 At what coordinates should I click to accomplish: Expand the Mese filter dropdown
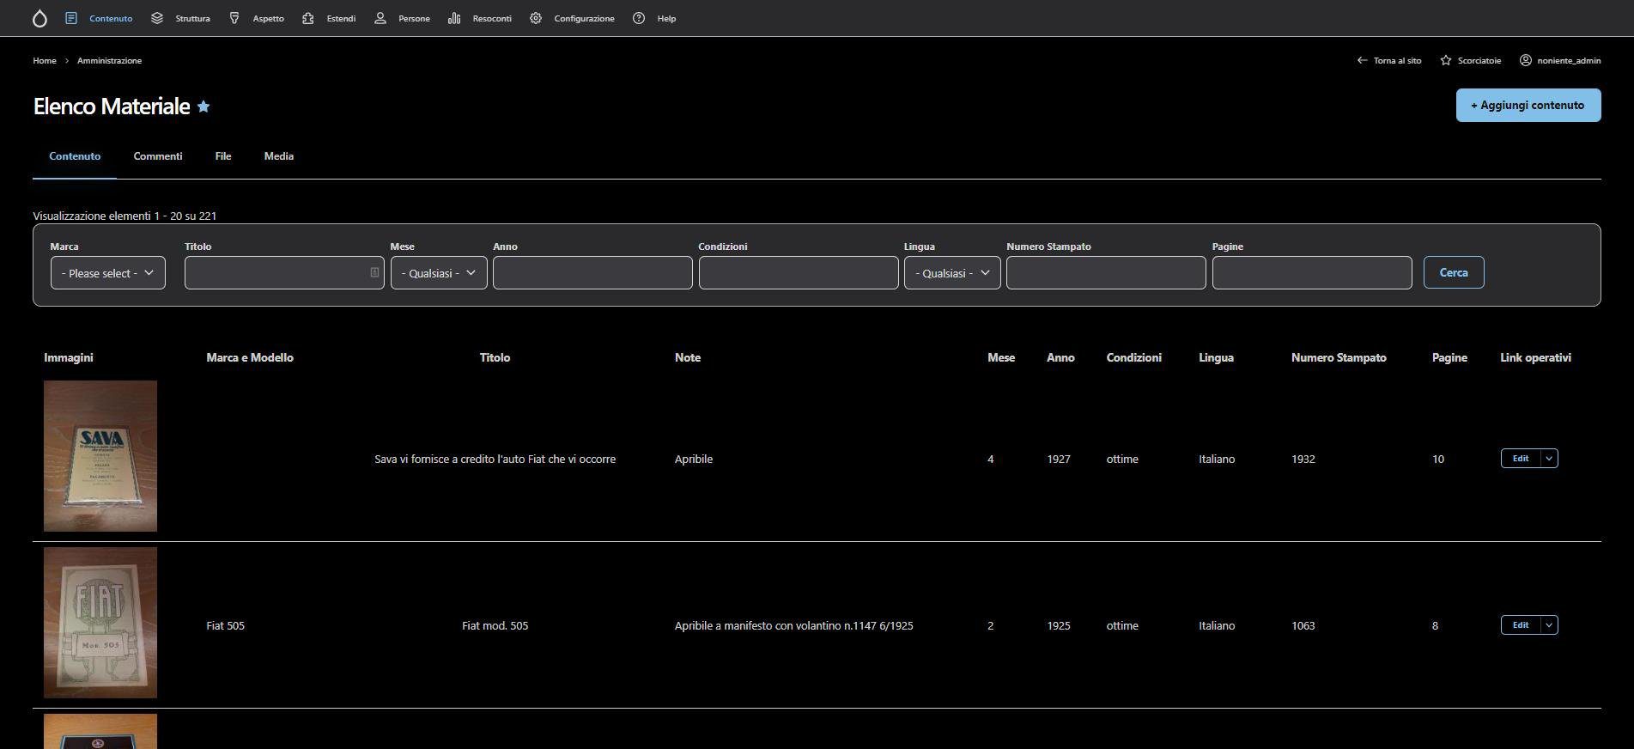439,273
